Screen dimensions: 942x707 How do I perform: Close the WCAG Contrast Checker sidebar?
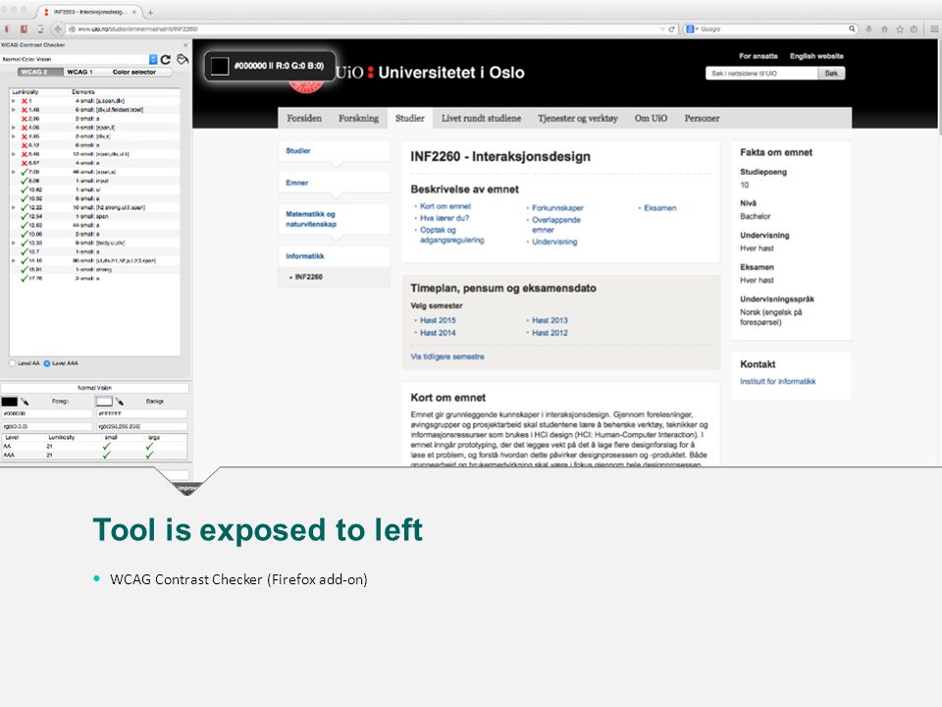coord(185,45)
